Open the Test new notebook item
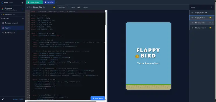 click(12, 23)
